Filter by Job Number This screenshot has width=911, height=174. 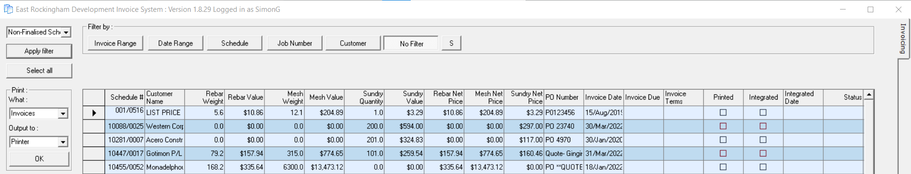[x=294, y=43]
